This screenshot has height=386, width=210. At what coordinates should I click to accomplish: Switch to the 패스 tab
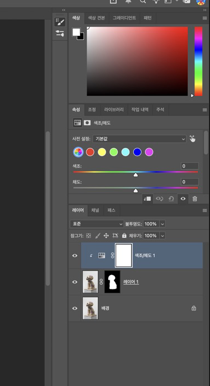tap(111, 210)
